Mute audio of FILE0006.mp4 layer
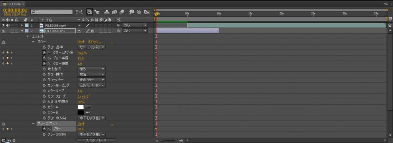393x143 pixels. click(8, 25)
